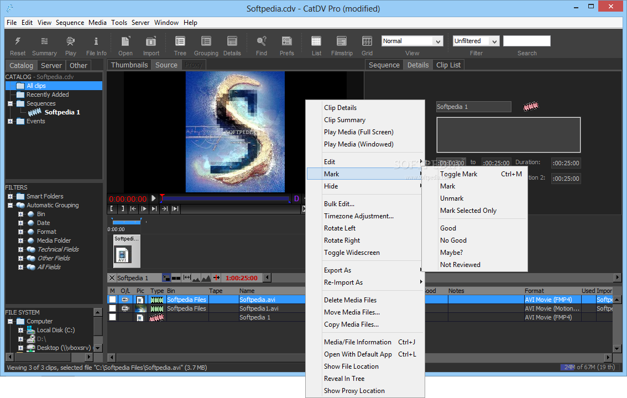This screenshot has height=398, width=627.
Task: Select All clips in the catalog tree
Action: [x=36, y=86]
